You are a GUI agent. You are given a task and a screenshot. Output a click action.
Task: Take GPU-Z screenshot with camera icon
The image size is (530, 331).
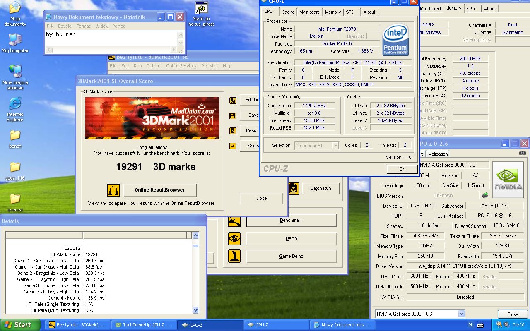click(523, 153)
